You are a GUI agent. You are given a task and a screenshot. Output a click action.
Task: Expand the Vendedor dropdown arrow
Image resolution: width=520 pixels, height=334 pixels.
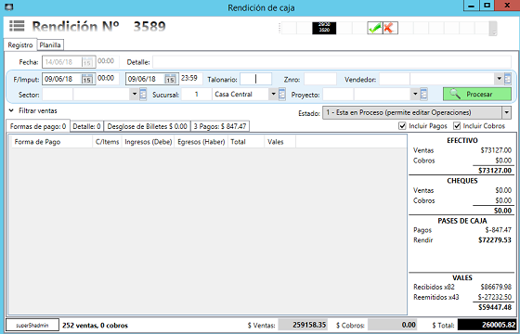click(x=499, y=79)
